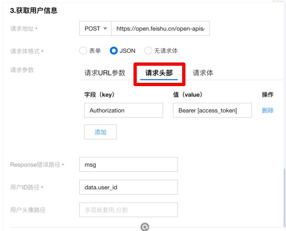Open the POST request method dropdown
This screenshot has width=286, height=231.
click(95, 28)
